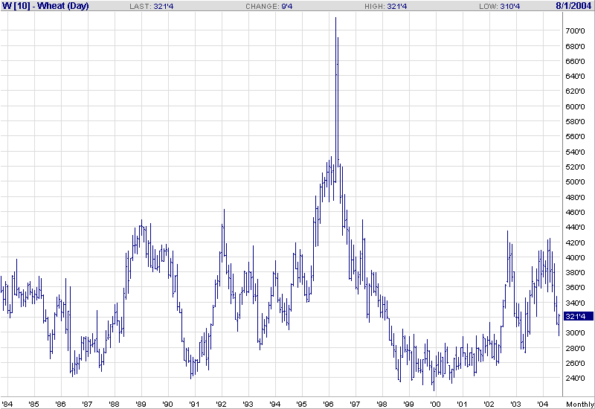The height and width of the screenshot is (409, 595).
Task: Click the '85 year label
Action: [33, 404]
